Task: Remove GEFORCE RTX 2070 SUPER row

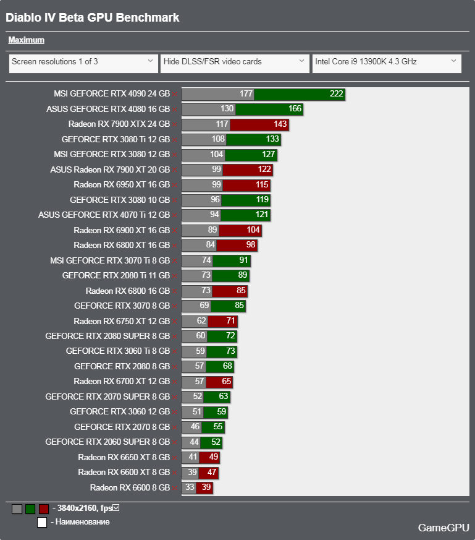Action: (175, 398)
